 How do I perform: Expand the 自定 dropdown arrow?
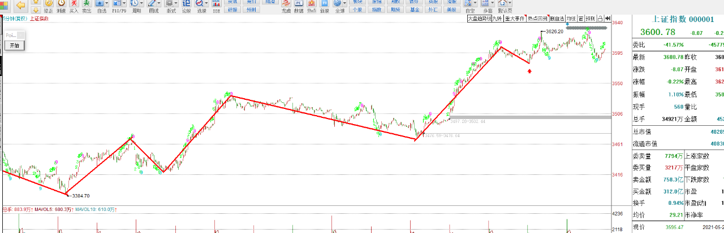pyautogui.click(x=475, y=3)
